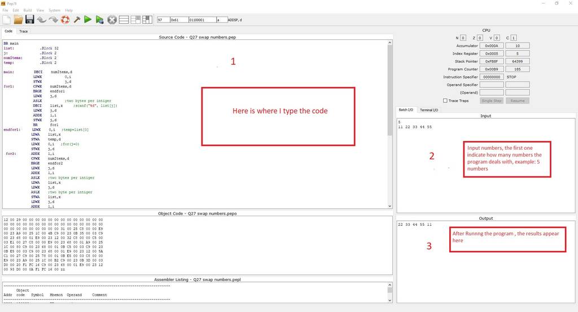Run the program with the green play icon
Screen dimensions: 578x312
87,20
